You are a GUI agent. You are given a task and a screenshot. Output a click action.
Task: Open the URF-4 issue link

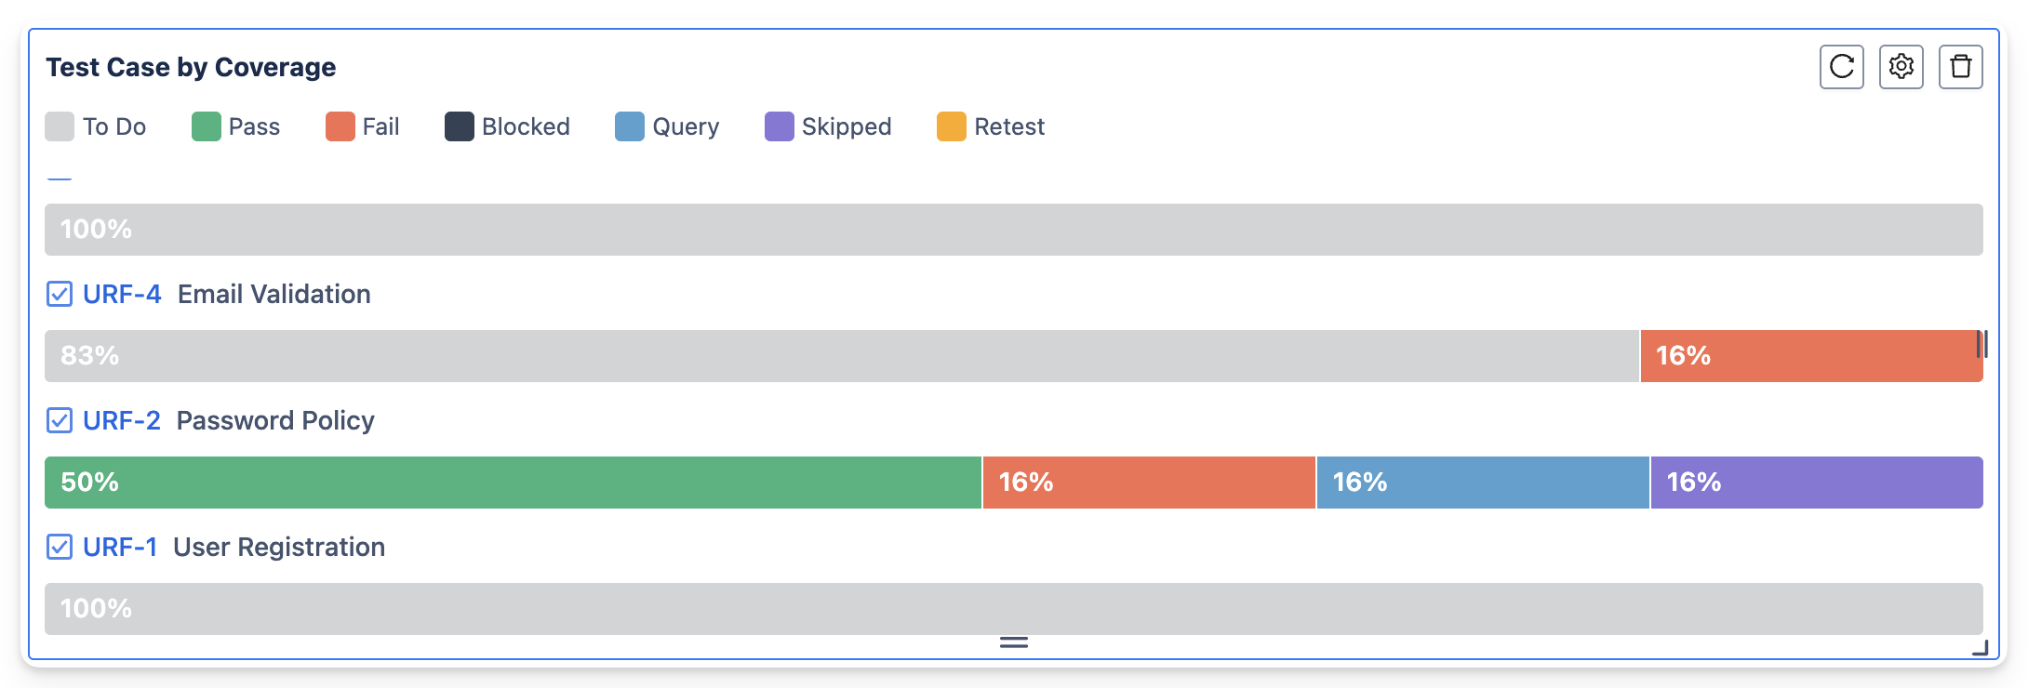(122, 295)
